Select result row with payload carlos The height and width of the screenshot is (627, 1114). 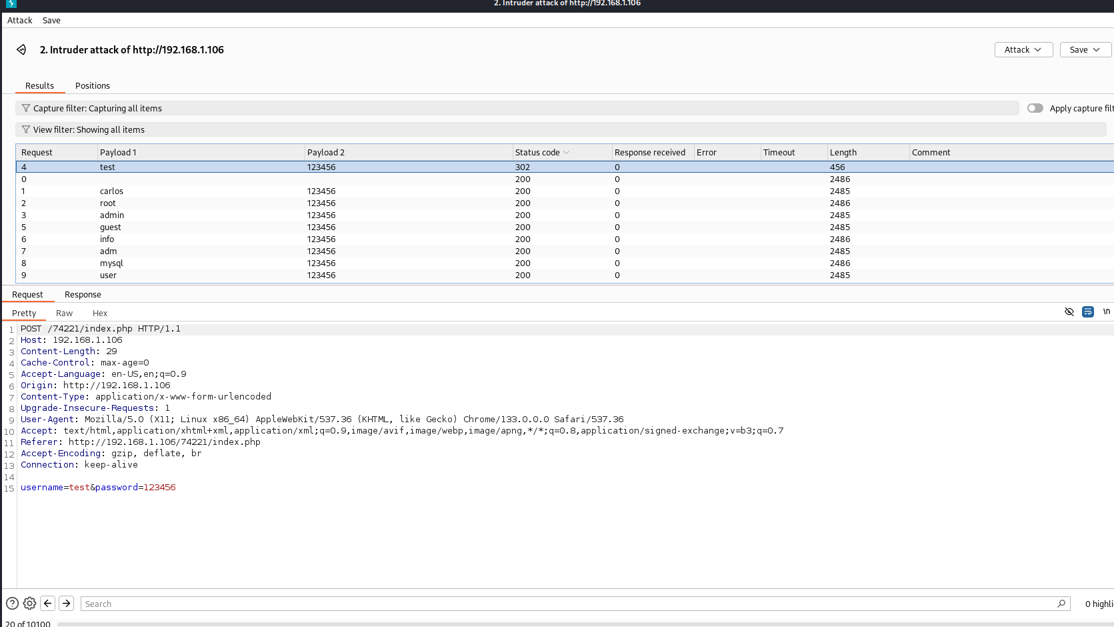click(565, 191)
